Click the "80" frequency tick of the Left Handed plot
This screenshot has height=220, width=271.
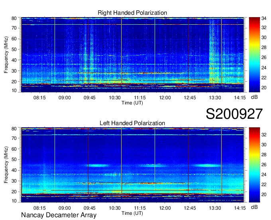pos(14,129)
